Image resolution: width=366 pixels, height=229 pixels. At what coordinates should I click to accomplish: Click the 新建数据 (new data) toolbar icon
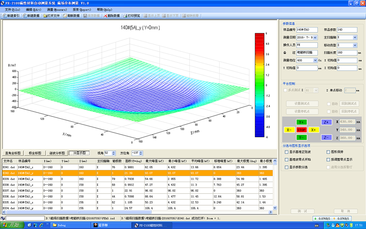[x=25, y=16]
